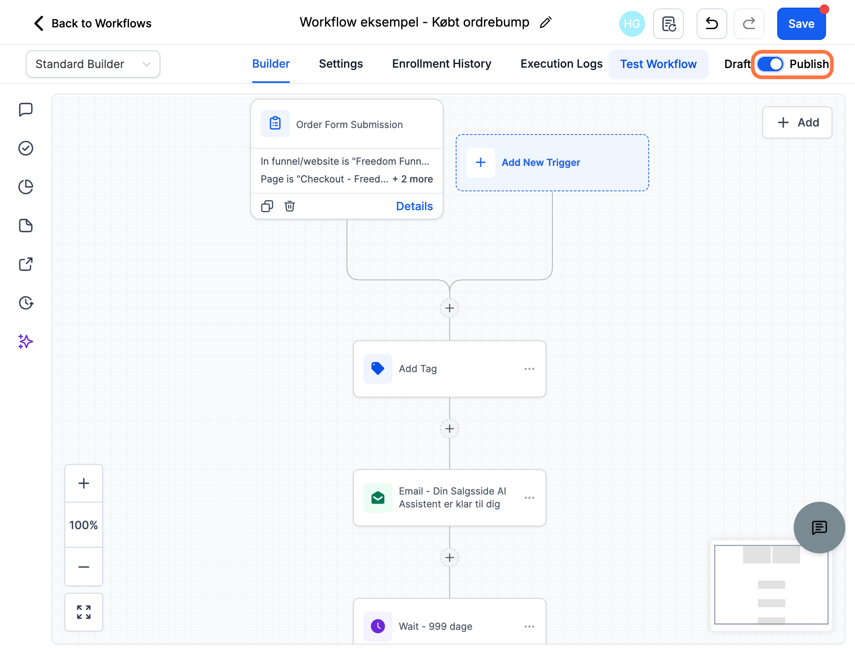Open check-circle icon in left sidebar

(x=26, y=148)
